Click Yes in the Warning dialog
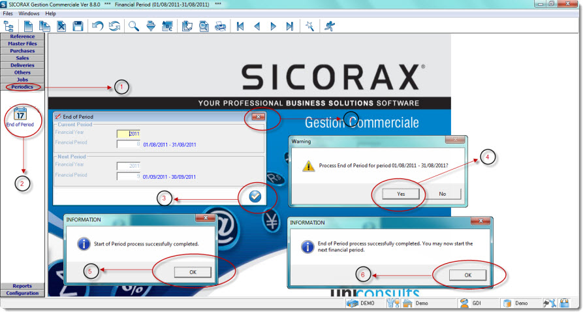The height and width of the screenshot is (312, 583). click(400, 194)
